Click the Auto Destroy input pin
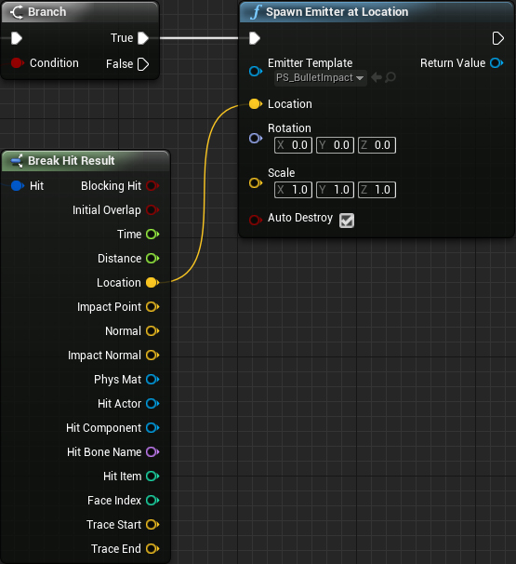The image size is (516, 564). [256, 220]
